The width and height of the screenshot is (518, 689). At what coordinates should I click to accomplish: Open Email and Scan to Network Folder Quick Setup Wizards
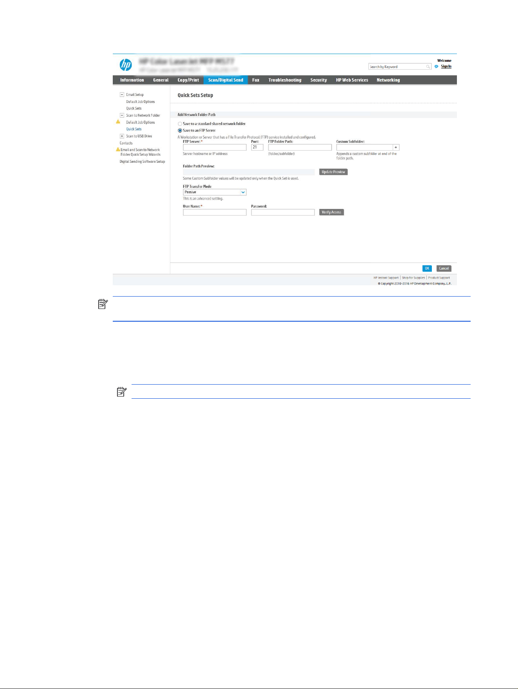(x=141, y=152)
